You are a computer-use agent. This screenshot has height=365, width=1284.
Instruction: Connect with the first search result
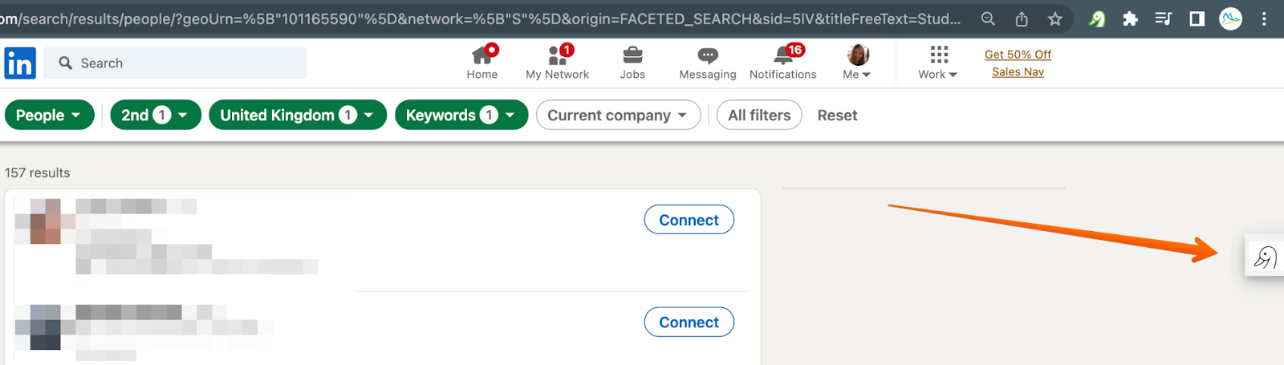(x=689, y=220)
